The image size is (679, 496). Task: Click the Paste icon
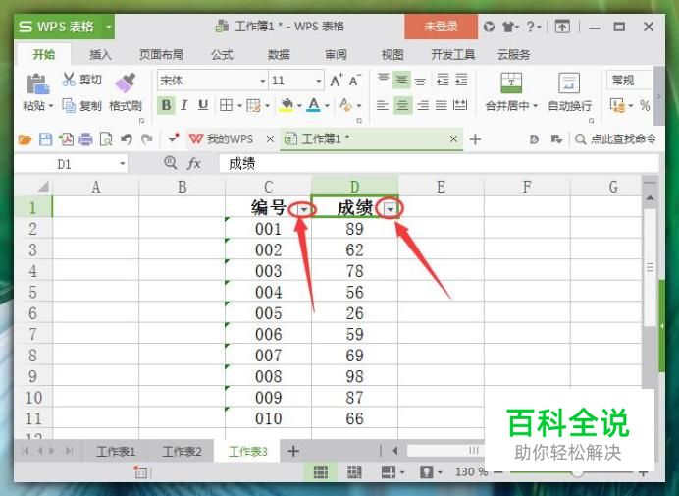[37, 83]
